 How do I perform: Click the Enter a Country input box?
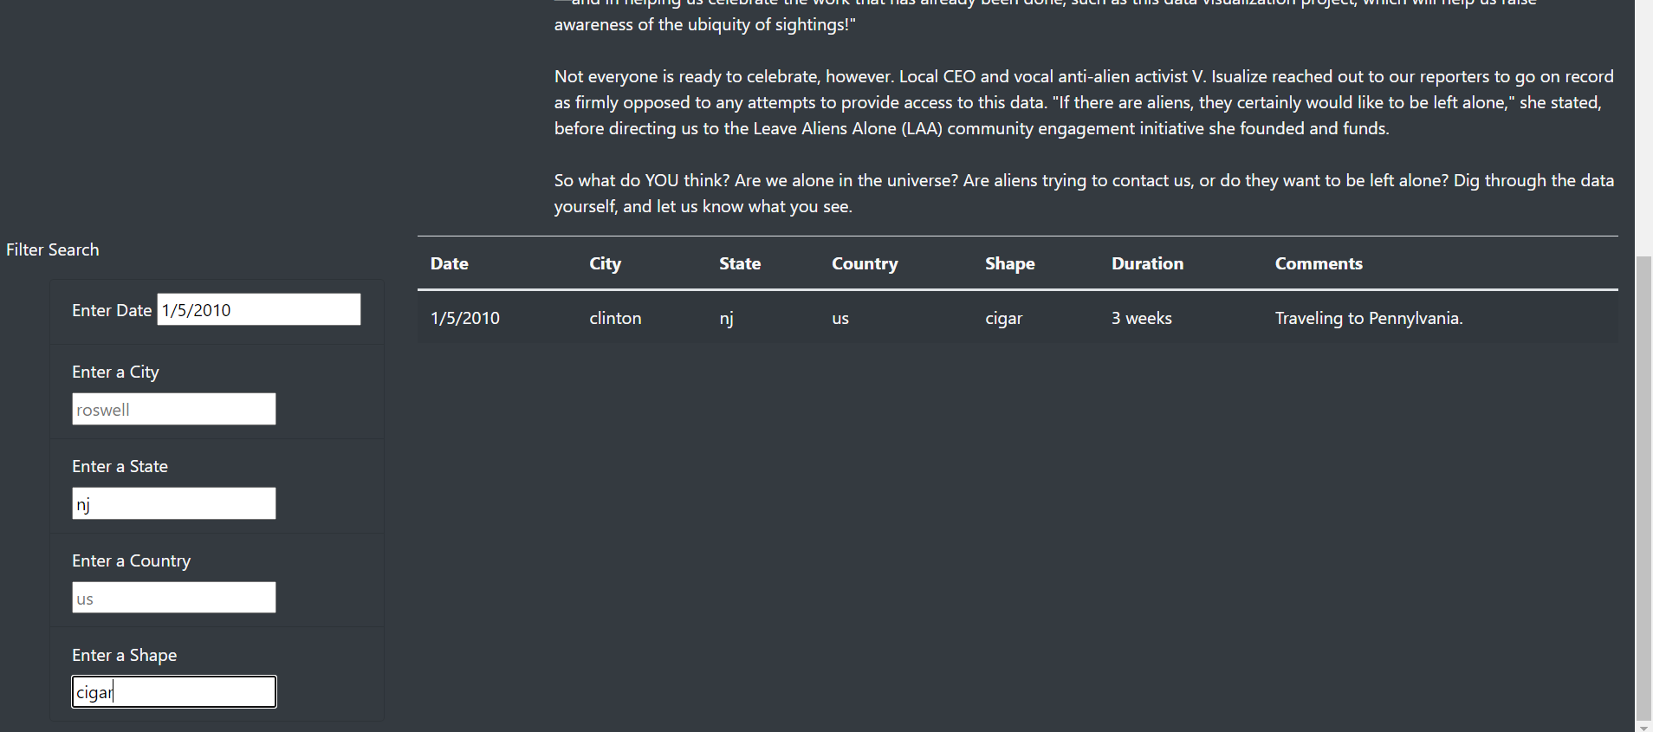pos(174,598)
